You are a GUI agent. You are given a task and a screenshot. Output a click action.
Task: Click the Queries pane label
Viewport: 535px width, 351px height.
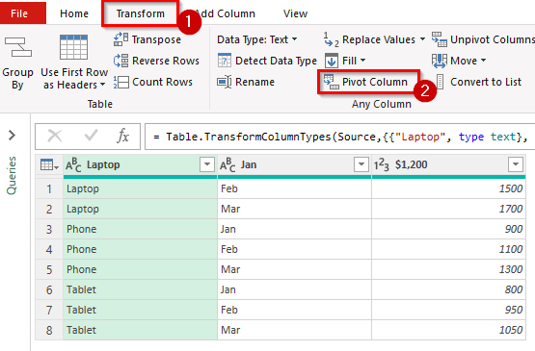tap(12, 176)
